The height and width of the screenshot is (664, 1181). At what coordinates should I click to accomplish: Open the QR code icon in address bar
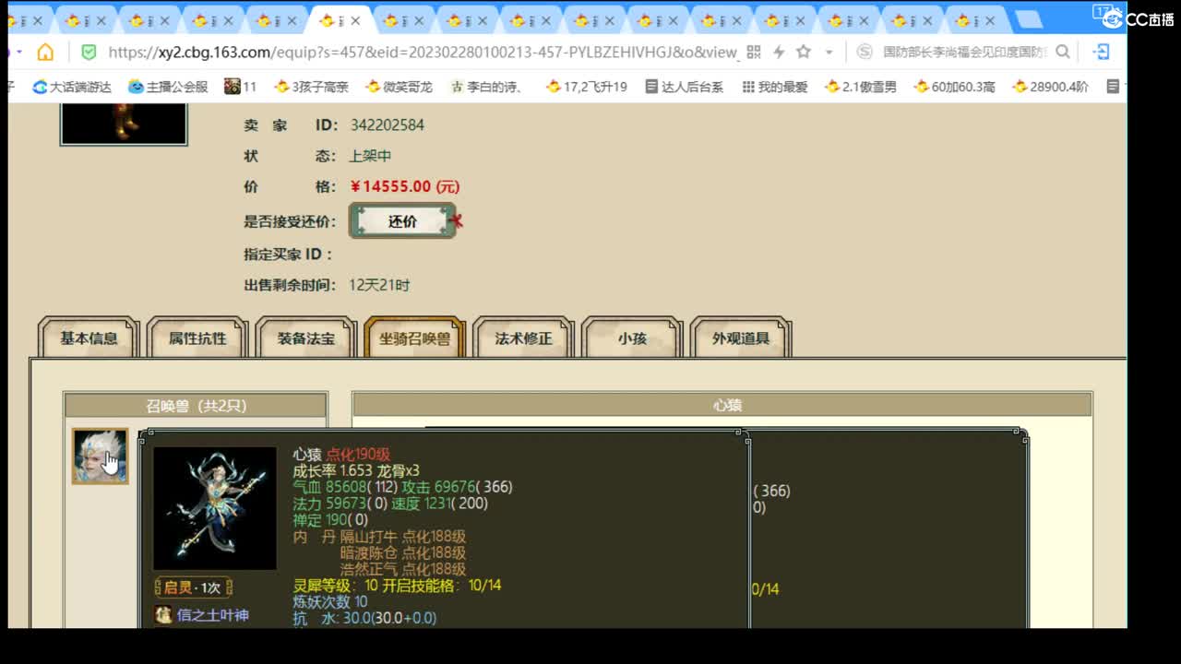coord(754,53)
